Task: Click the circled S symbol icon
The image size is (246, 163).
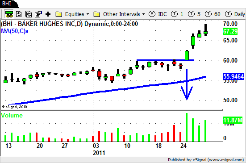Action: pyautogui.click(x=152, y=14)
